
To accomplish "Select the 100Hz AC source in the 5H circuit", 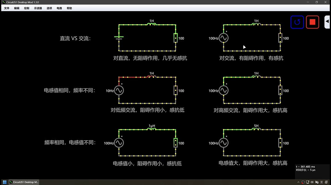I will click(224, 143).
